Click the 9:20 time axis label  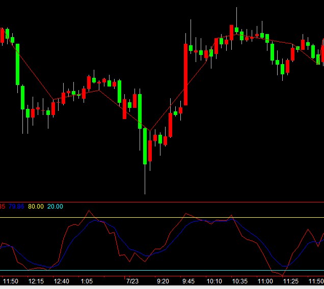point(163,281)
